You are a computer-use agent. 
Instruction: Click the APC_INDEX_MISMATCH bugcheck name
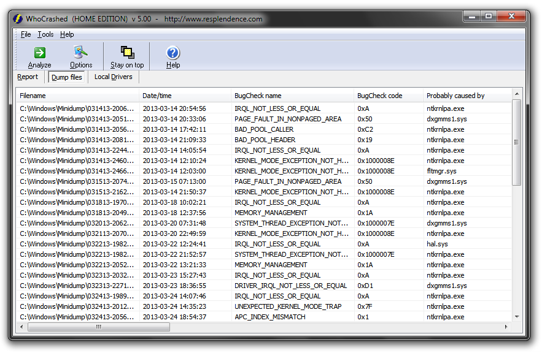click(x=270, y=317)
